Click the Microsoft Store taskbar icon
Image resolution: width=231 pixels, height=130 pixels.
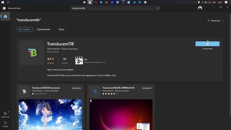pos(90,2)
